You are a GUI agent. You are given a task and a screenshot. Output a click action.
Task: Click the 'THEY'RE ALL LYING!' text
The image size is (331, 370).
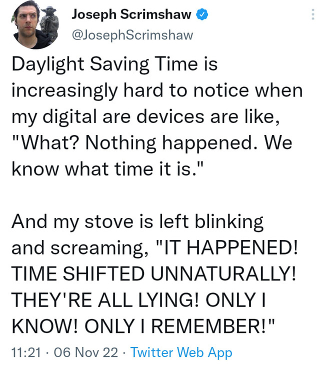tap(105, 300)
